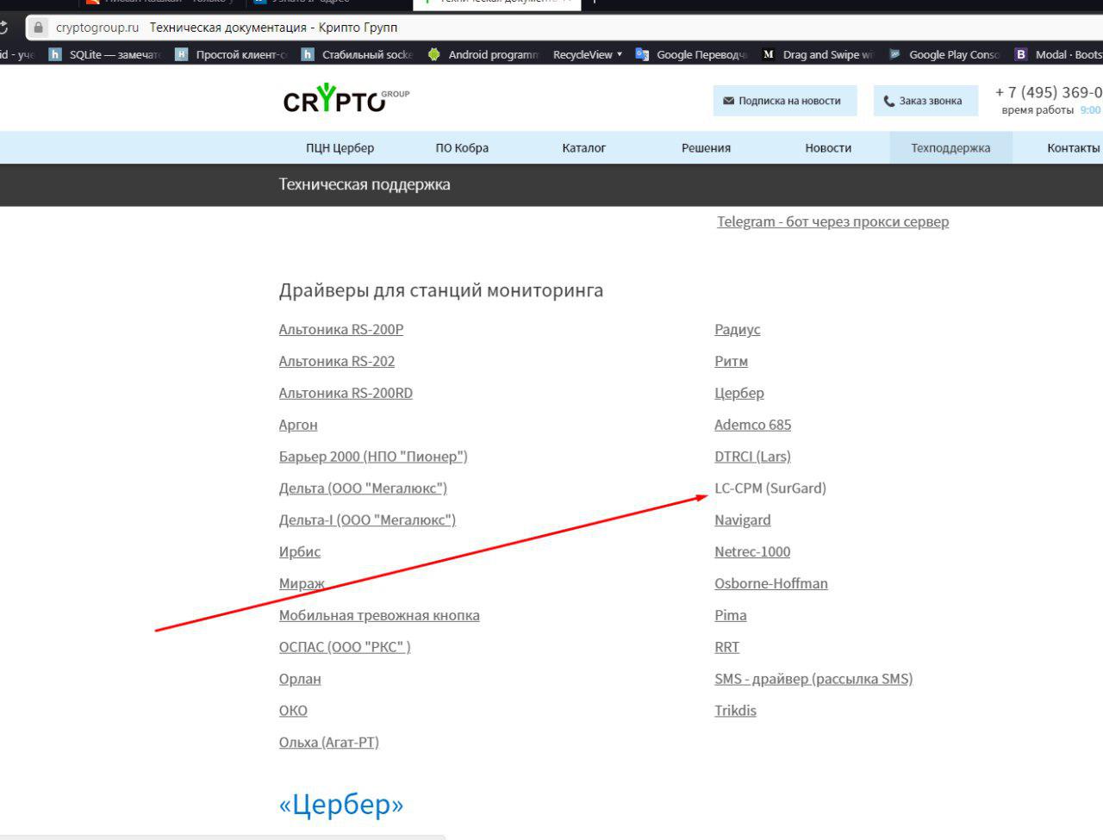Open 'Osborne-Hoffman' driver link
Viewport: 1103px width, 840px height.
(x=771, y=583)
